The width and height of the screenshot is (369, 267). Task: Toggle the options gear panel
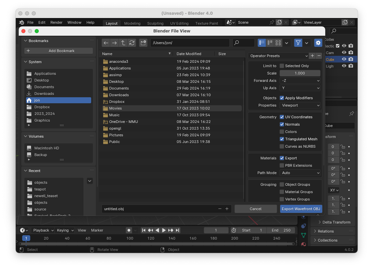[x=318, y=43]
